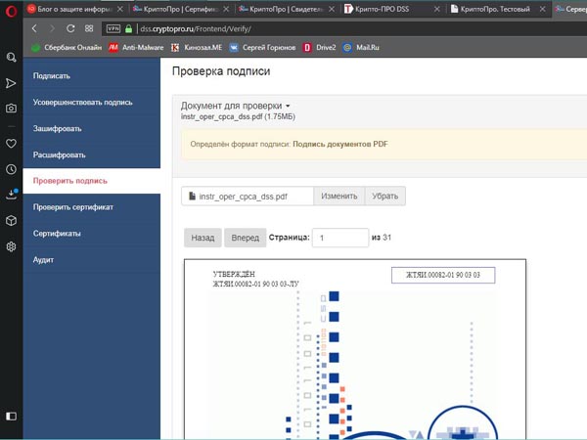
Task: Open bookmarks heart icon in sidebar
Action: (x=11, y=144)
